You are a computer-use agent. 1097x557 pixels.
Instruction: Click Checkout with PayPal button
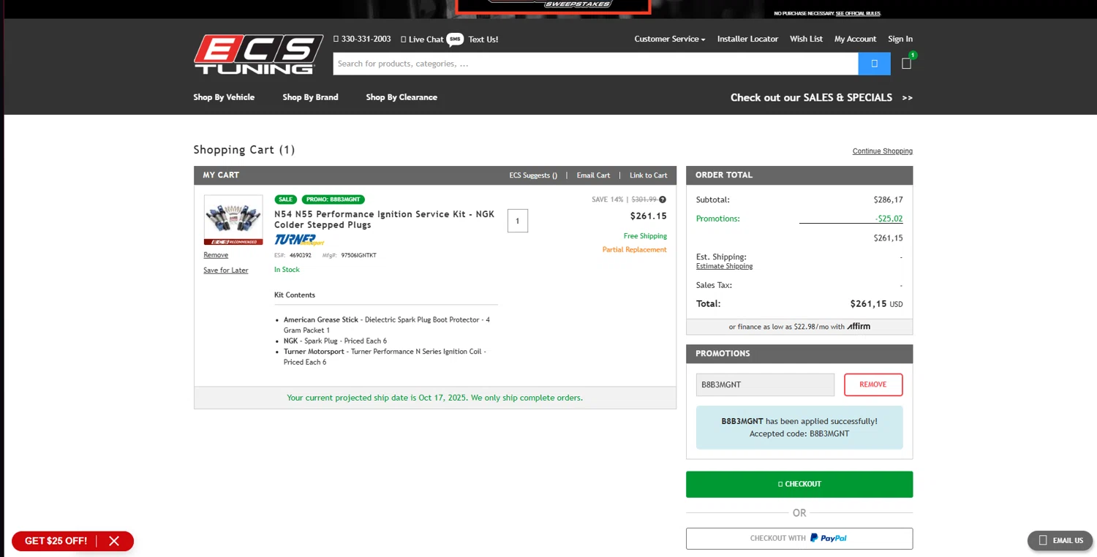[799, 539]
